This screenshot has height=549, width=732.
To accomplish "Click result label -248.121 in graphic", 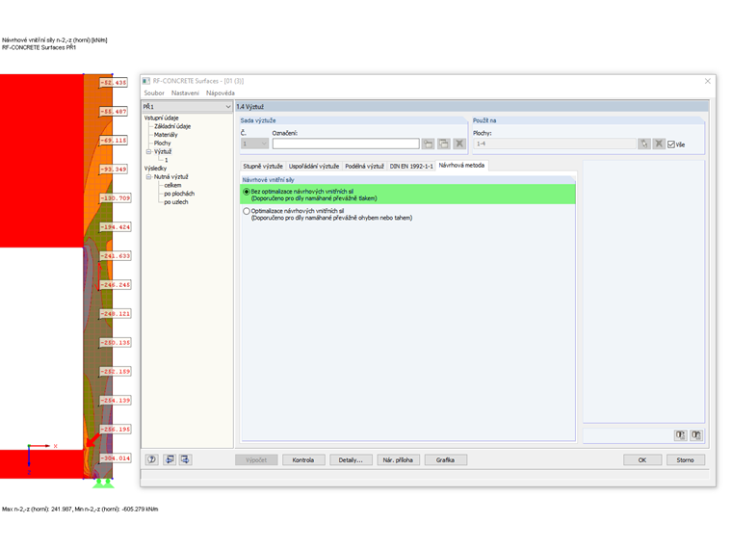I will tap(116, 314).
